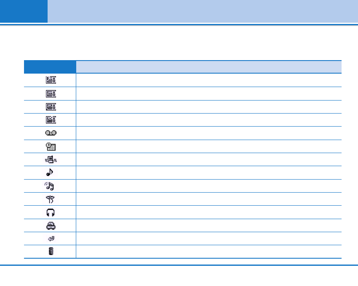Select the stacked coil icon in last row
The width and height of the screenshot is (358, 286).
coord(50,252)
